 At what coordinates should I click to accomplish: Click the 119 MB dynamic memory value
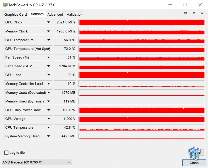click(x=65, y=101)
